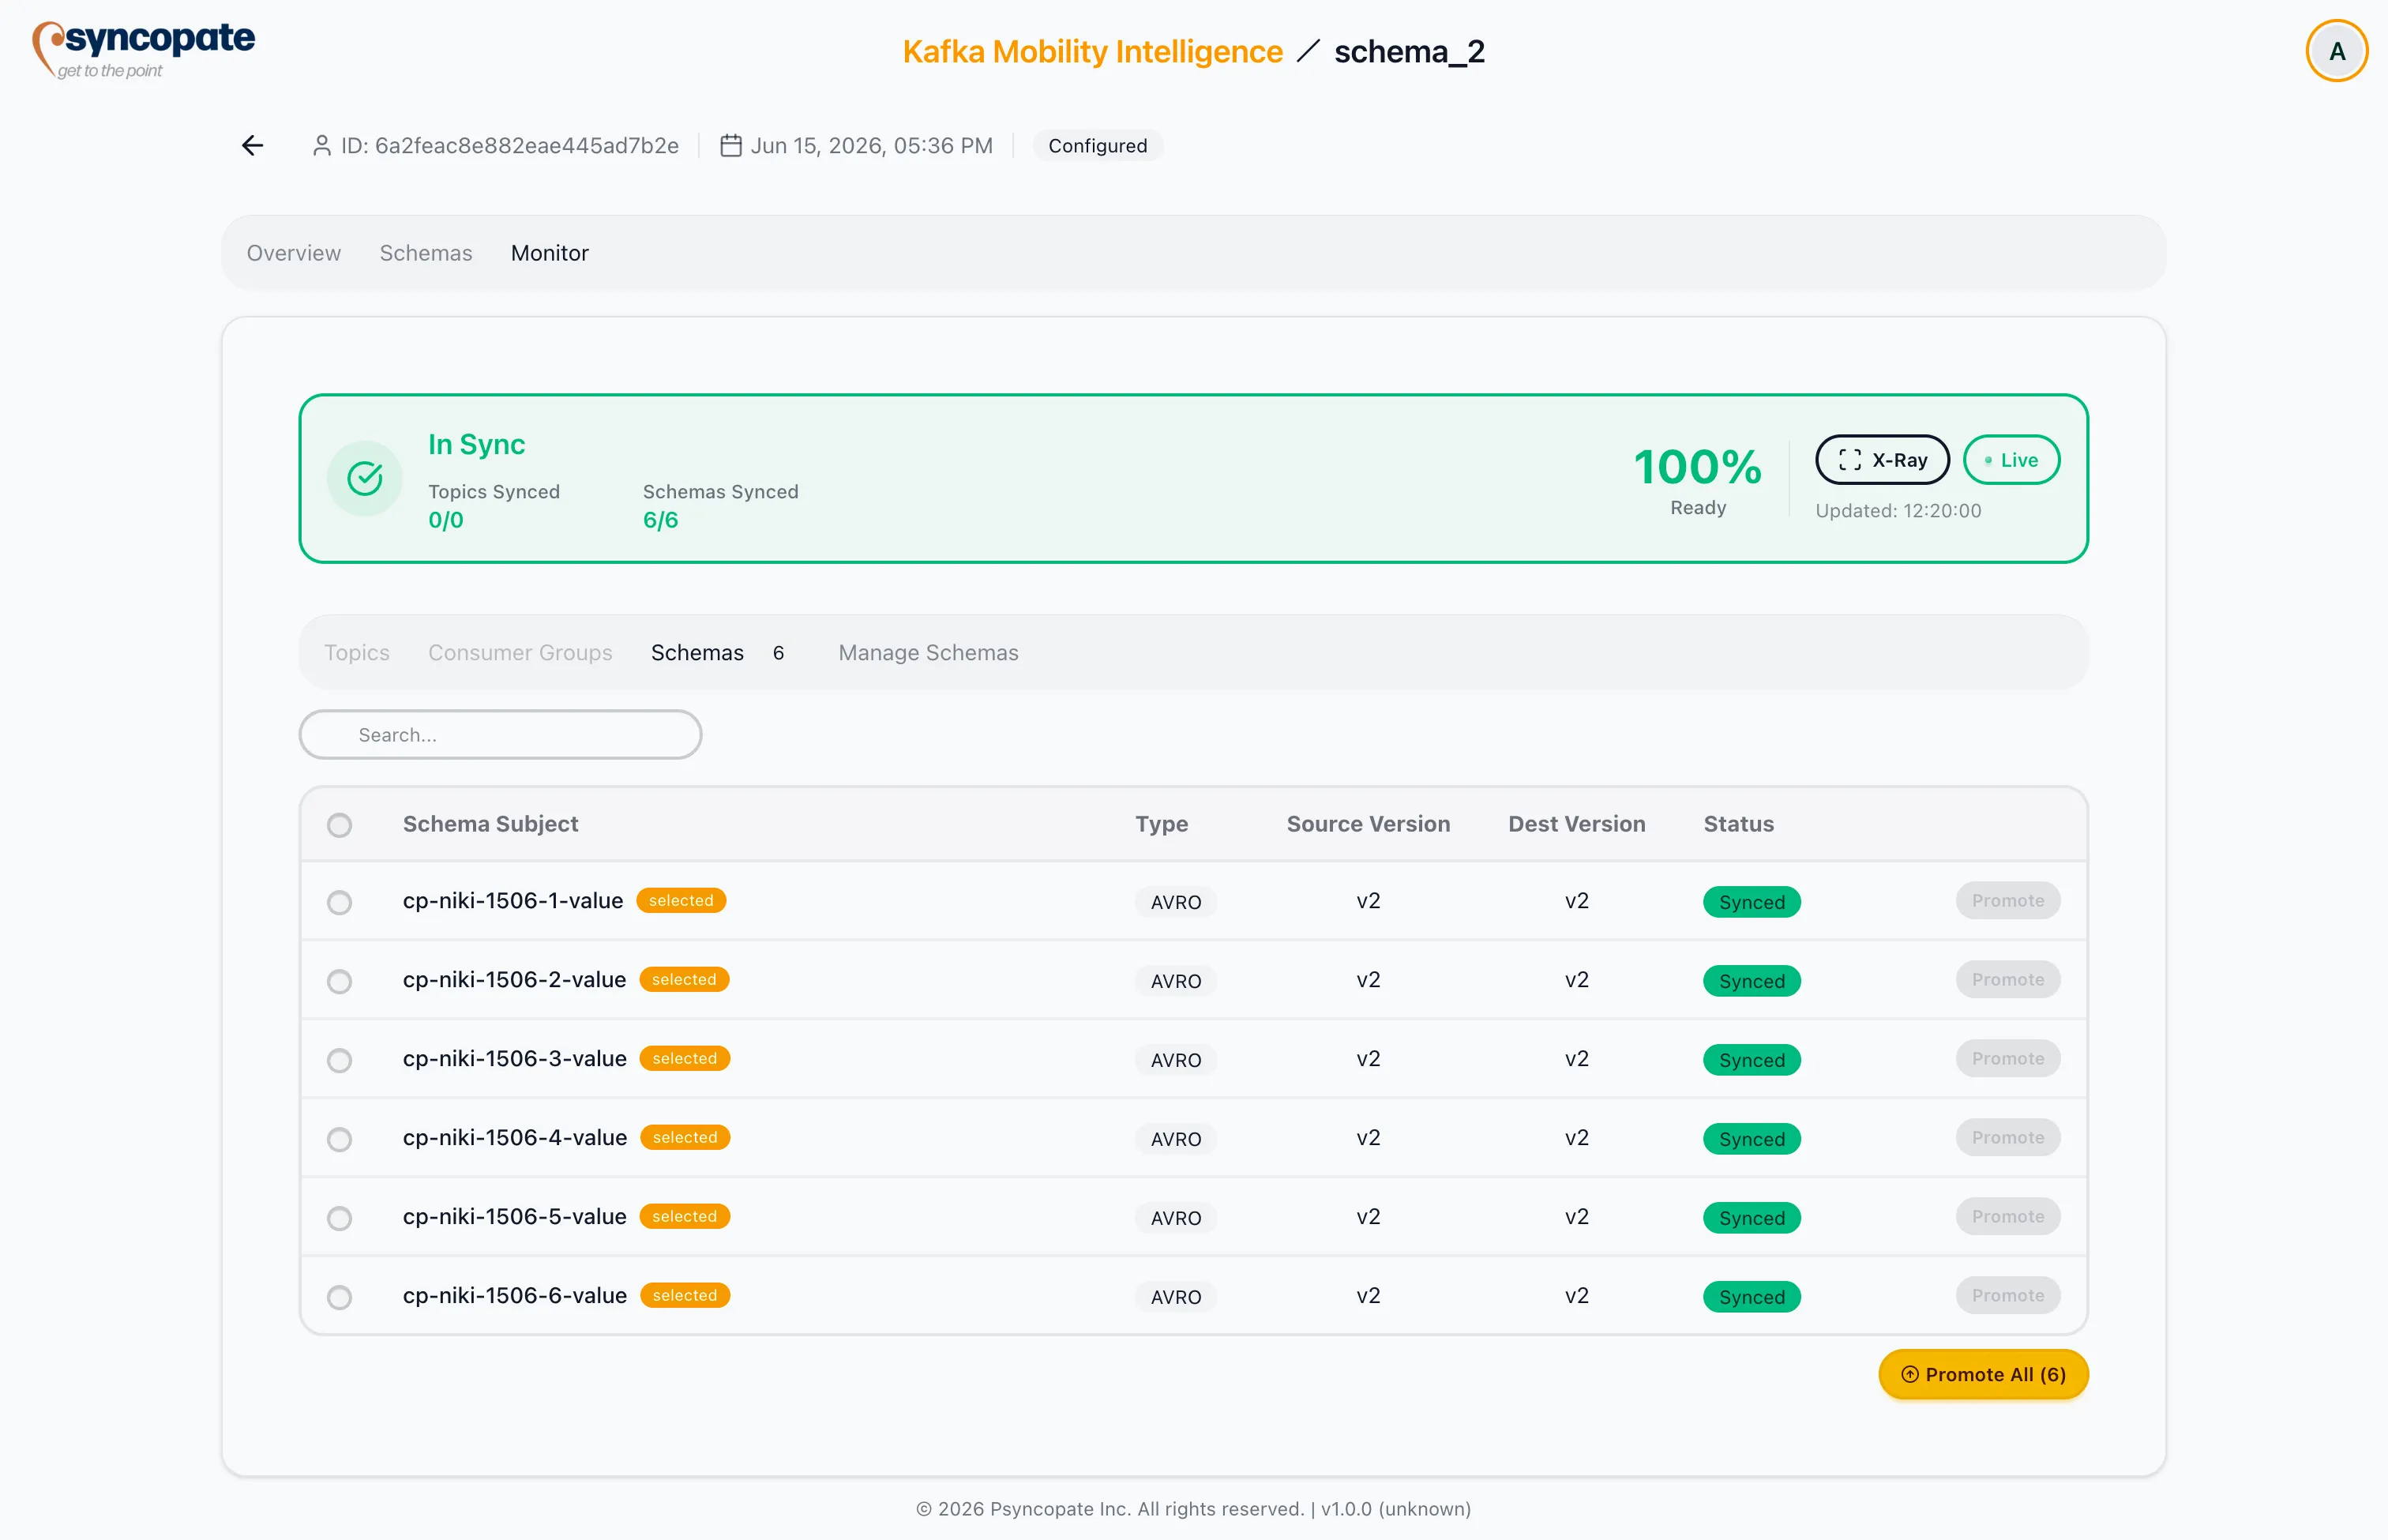Select the Schemas 6 sub-tab
Image resolution: width=2388 pixels, height=1540 pixels.
pos(718,652)
